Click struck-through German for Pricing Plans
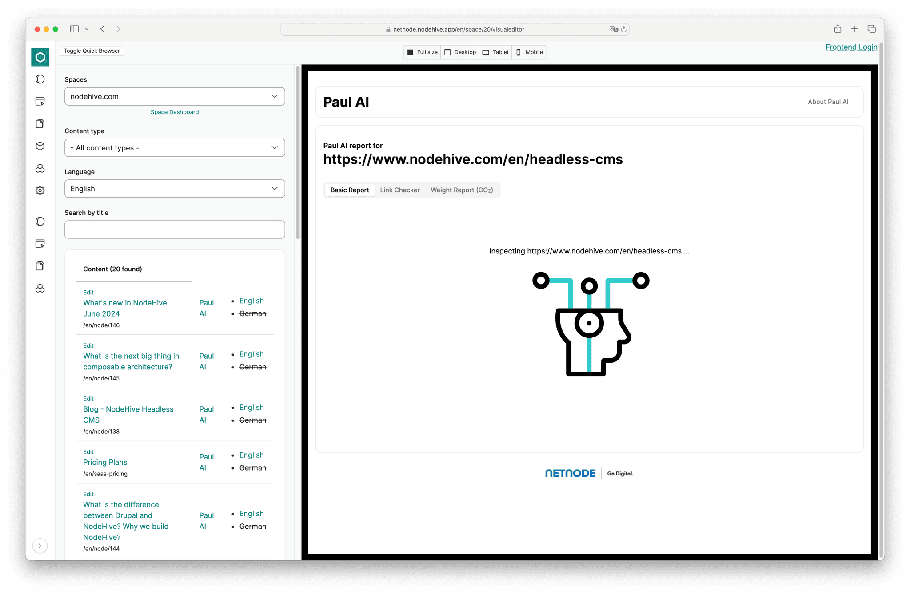The width and height of the screenshot is (910, 594). 253,468
